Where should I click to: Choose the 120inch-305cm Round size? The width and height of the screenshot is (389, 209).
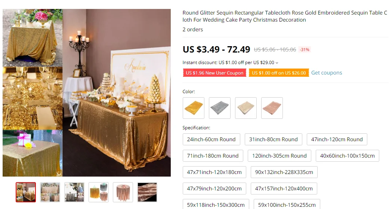click(280, 156)
